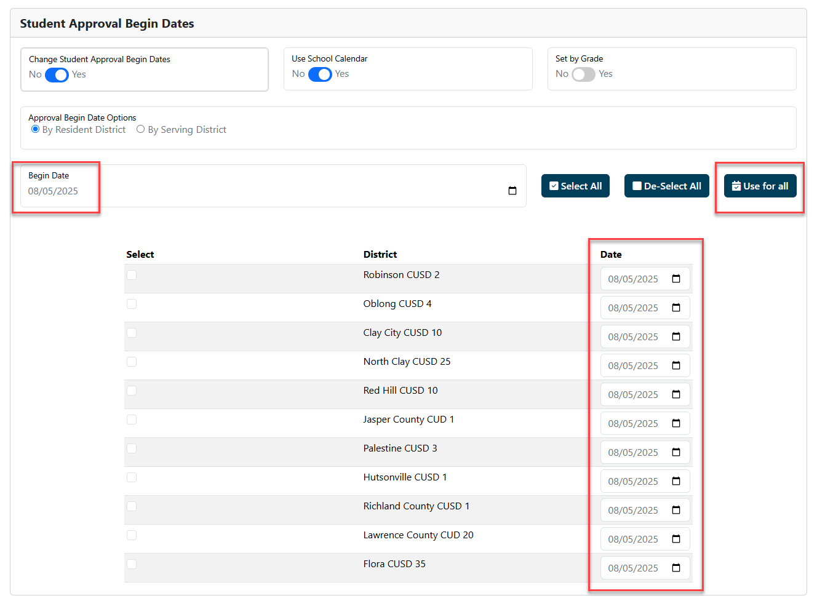The image size is (817, 609).
Task: Open calendar icon in Clay City CUSD 10 row
Action: coord(676,336)
